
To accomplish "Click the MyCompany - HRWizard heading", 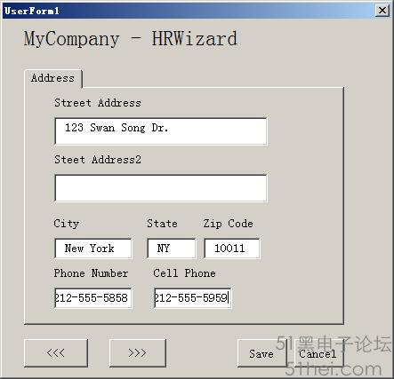I will [x=131, y=38].
